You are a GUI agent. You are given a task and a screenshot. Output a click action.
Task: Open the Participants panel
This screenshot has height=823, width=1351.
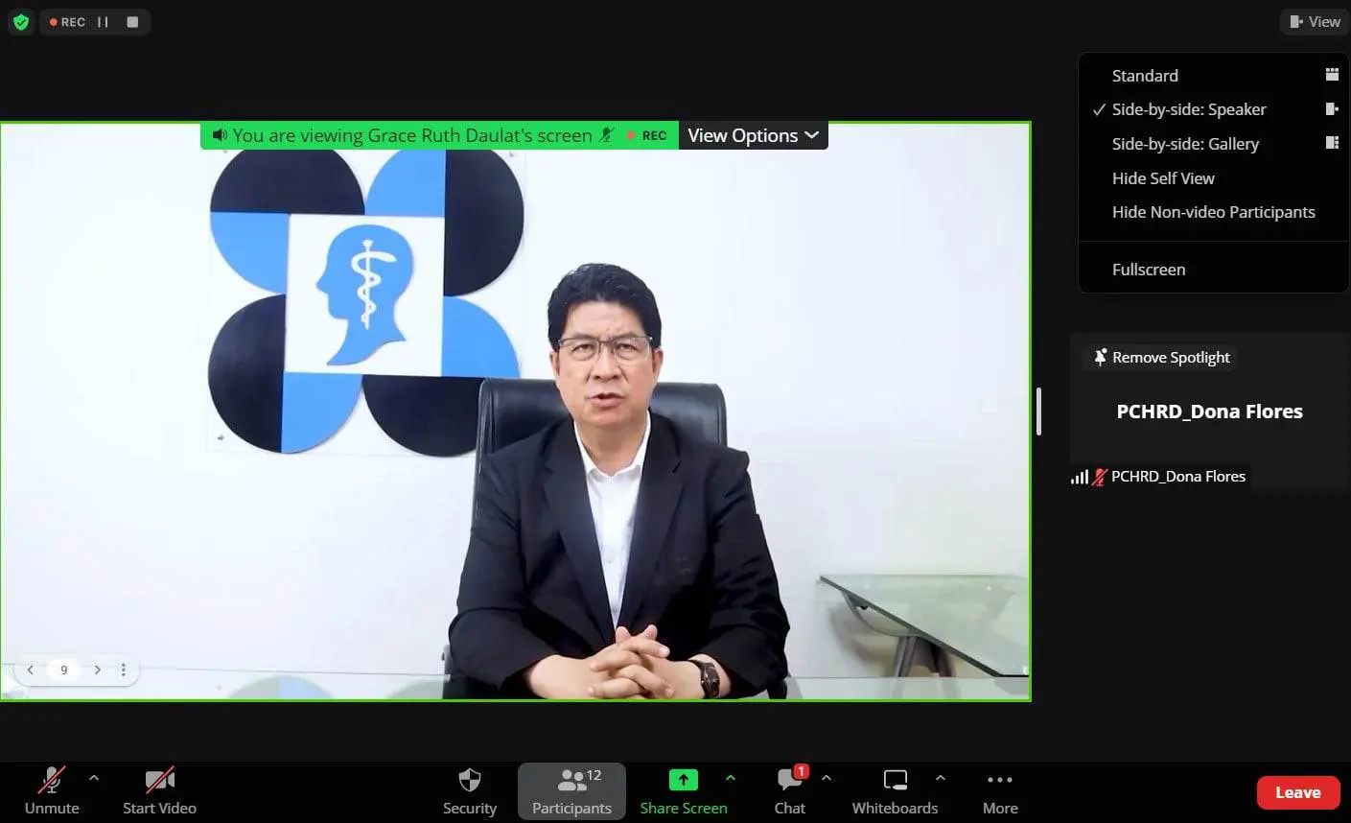click(x=571, y=791)
